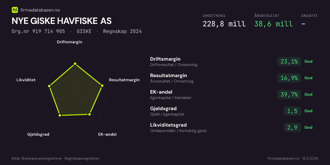The image size is (330, 165).
Task: Select the 16,9% Resultatmargin value badge
Action: [x=289, y=78]
